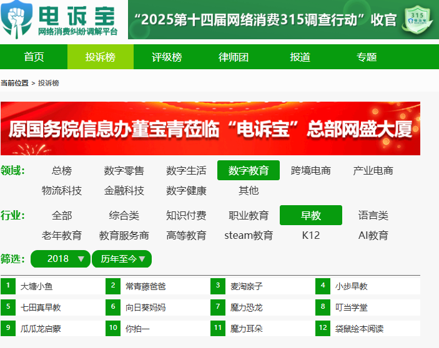
Task: Open the 投诉榜 navigation tab
Action: pos(101,57)
